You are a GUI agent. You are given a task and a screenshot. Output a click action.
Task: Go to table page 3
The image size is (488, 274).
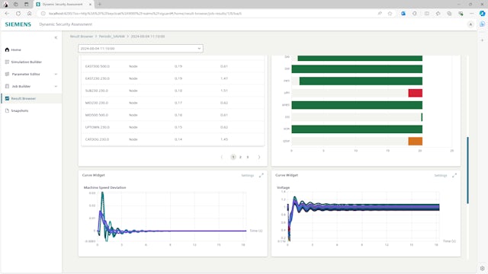[x=248, y=158]
